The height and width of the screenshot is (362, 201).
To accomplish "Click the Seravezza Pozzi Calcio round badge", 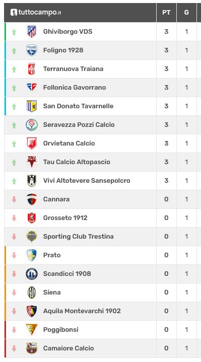I will point(32,125).
